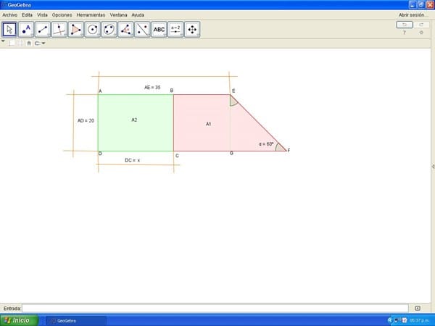
Task: Click the system tray clock
Action: pos(420,321)
